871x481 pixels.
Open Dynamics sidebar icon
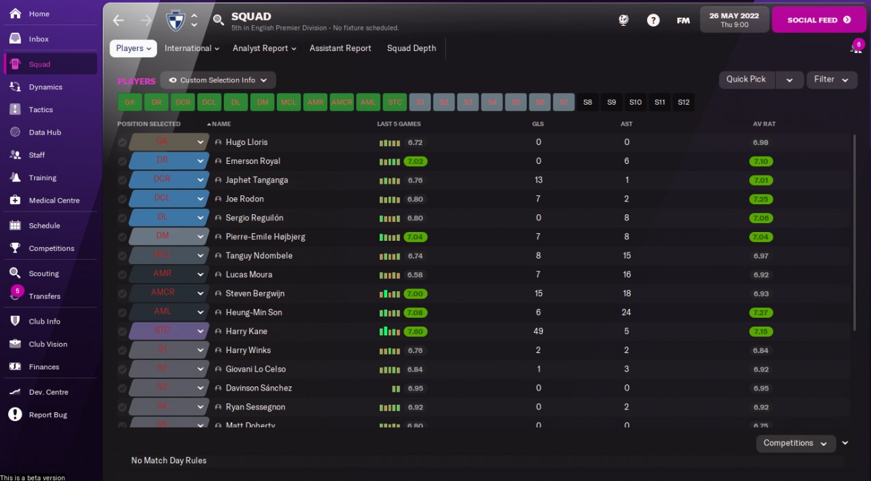[x=15, y=87]
